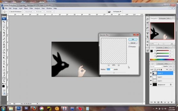
Task: Open the File menu
Action: pos(6,8)
